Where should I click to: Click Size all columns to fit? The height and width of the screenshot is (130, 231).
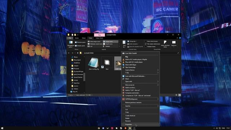pyautogui.click(x=135, y=47)
